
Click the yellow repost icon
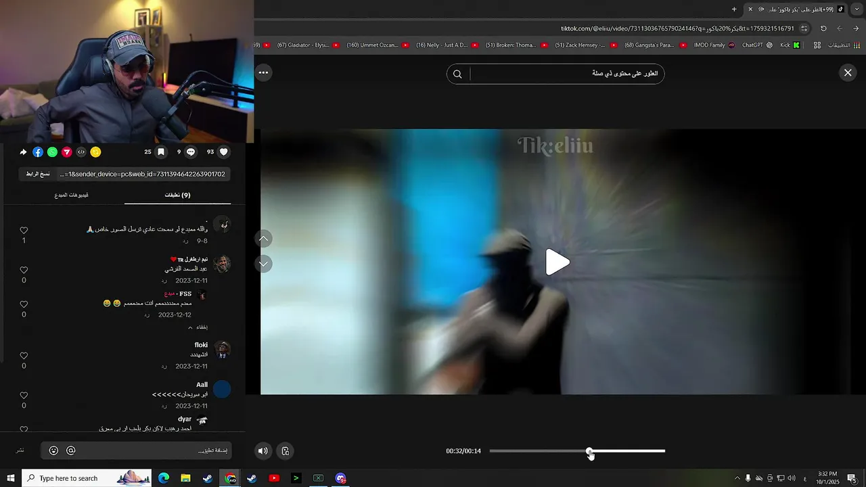point(95,152)
